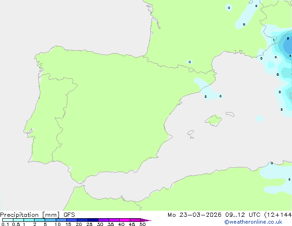Click the '25' legend label
Viewport: 292px width, 226px height.
coord(89,224)
